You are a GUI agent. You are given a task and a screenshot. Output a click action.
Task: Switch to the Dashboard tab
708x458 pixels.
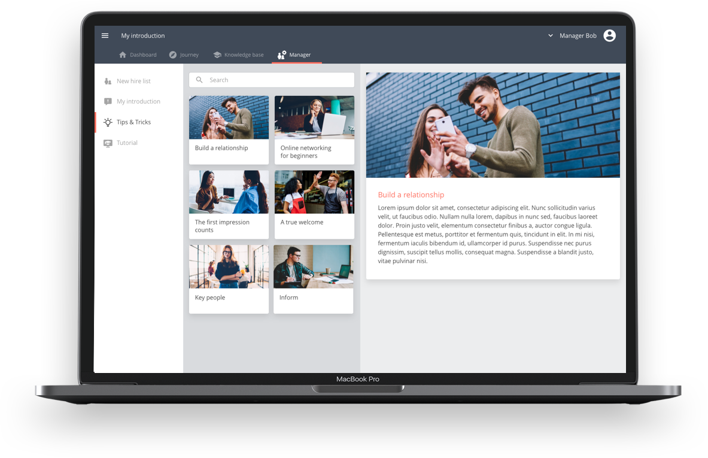[138, 54]
